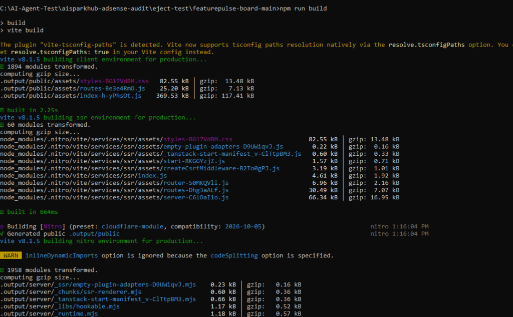Select the '1894 modules transformed.' line

(49, 67)
